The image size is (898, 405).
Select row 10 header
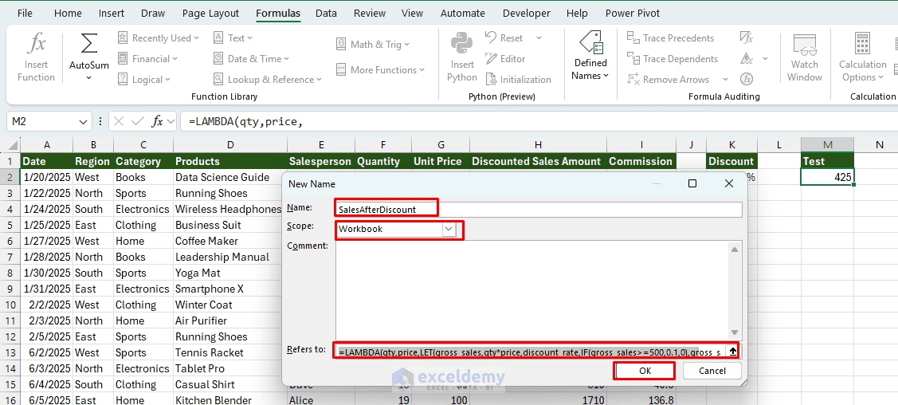10,305
